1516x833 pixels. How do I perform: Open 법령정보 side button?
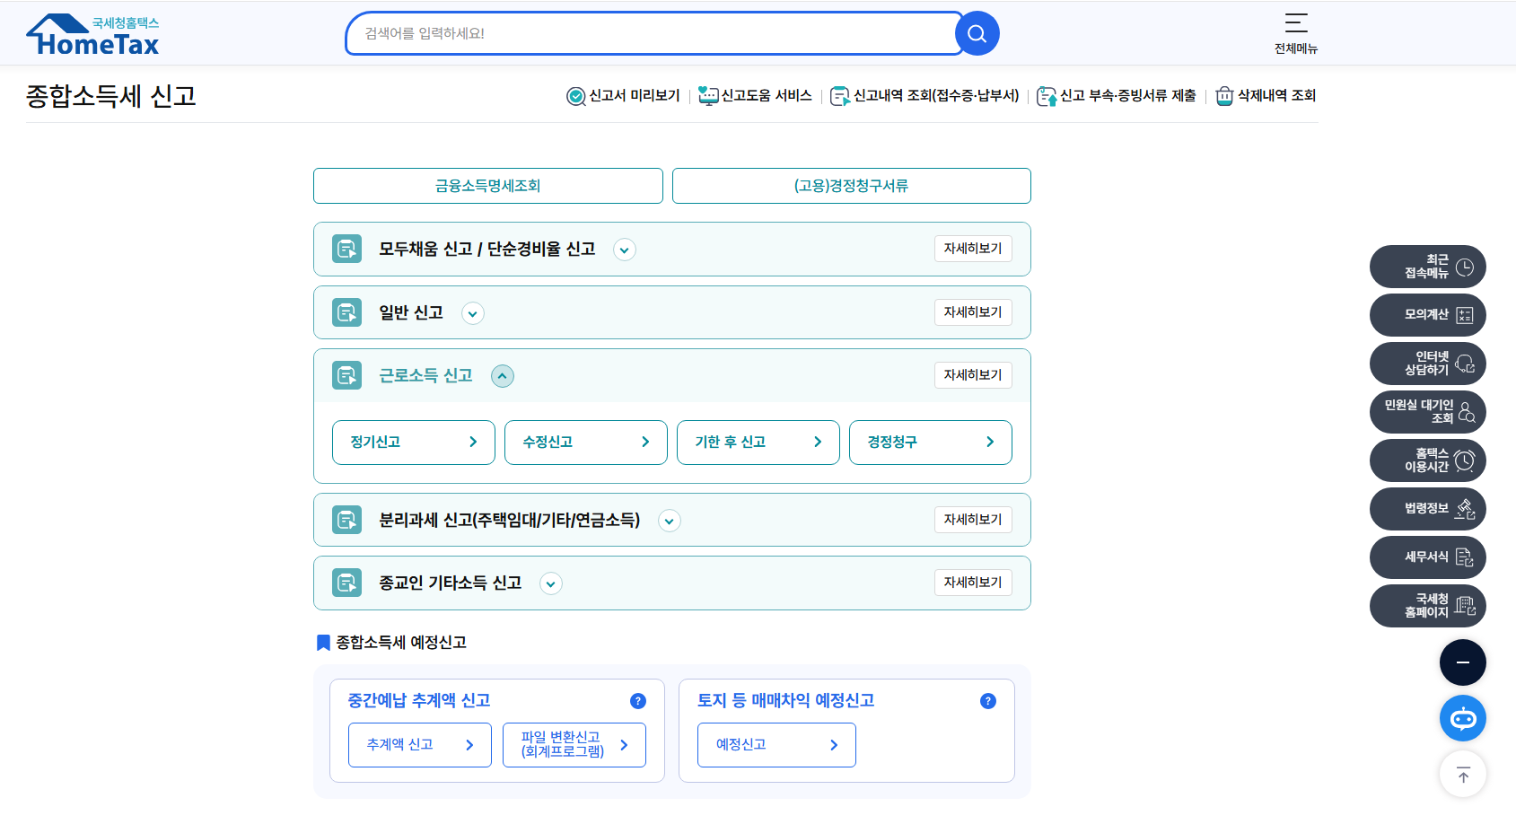pos(1428,509)
